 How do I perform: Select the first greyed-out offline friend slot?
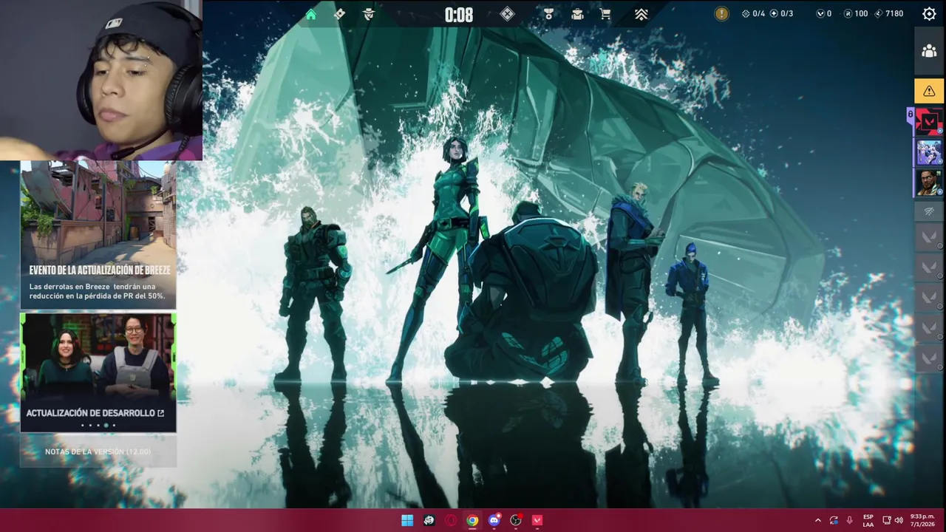click(929, 237)
